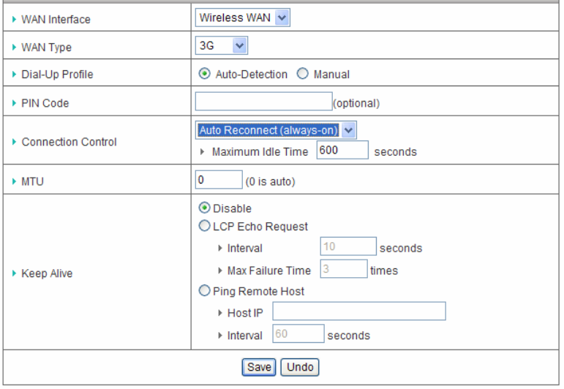Click the Undo button
This screenshot has width=564, height=389.
click(x=300, y=366)
